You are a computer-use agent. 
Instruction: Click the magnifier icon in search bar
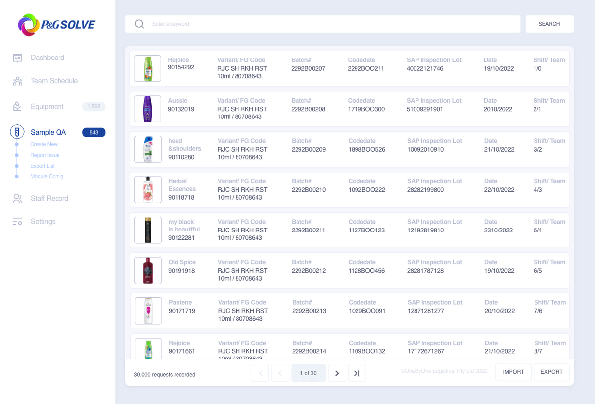coord(140,24)
